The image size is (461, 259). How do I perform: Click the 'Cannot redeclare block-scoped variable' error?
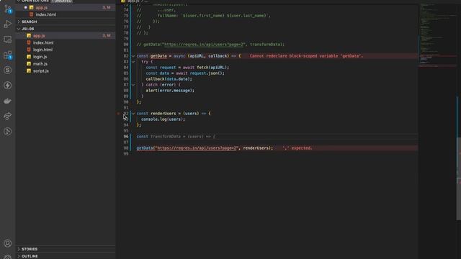point(306,56)
